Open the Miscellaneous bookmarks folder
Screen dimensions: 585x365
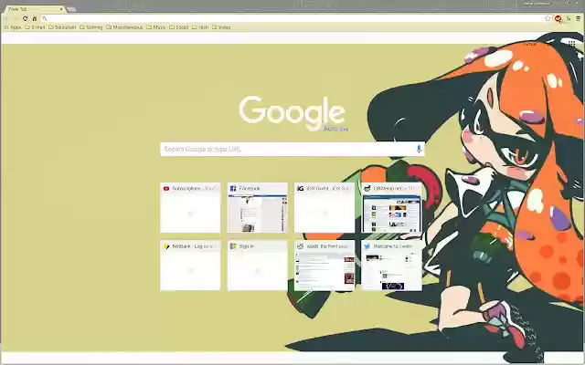click(x=124, y=27)
